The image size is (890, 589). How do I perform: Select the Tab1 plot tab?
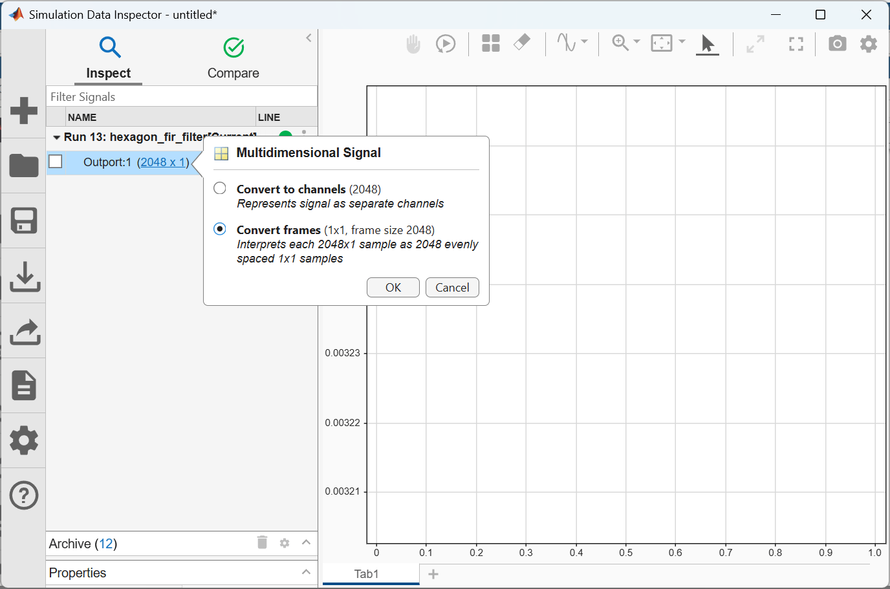[x=371, y=574]
